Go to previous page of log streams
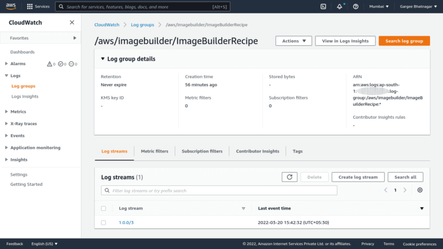Screen dimensions: 443x249 (x=386, y=190)
